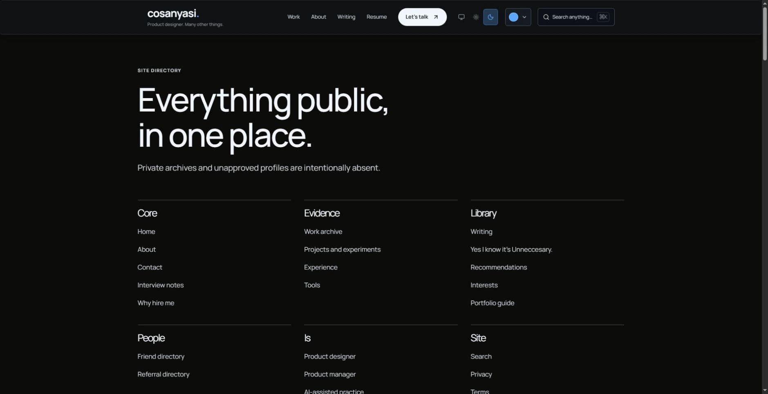Viewport: 768px width, 394px height.
Task: Open the Privacy link
Action: [x=481, y=374]
